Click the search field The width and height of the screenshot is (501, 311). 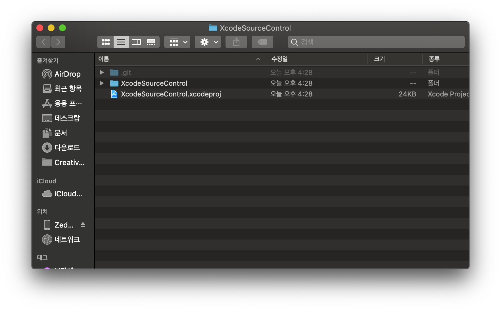376,42
